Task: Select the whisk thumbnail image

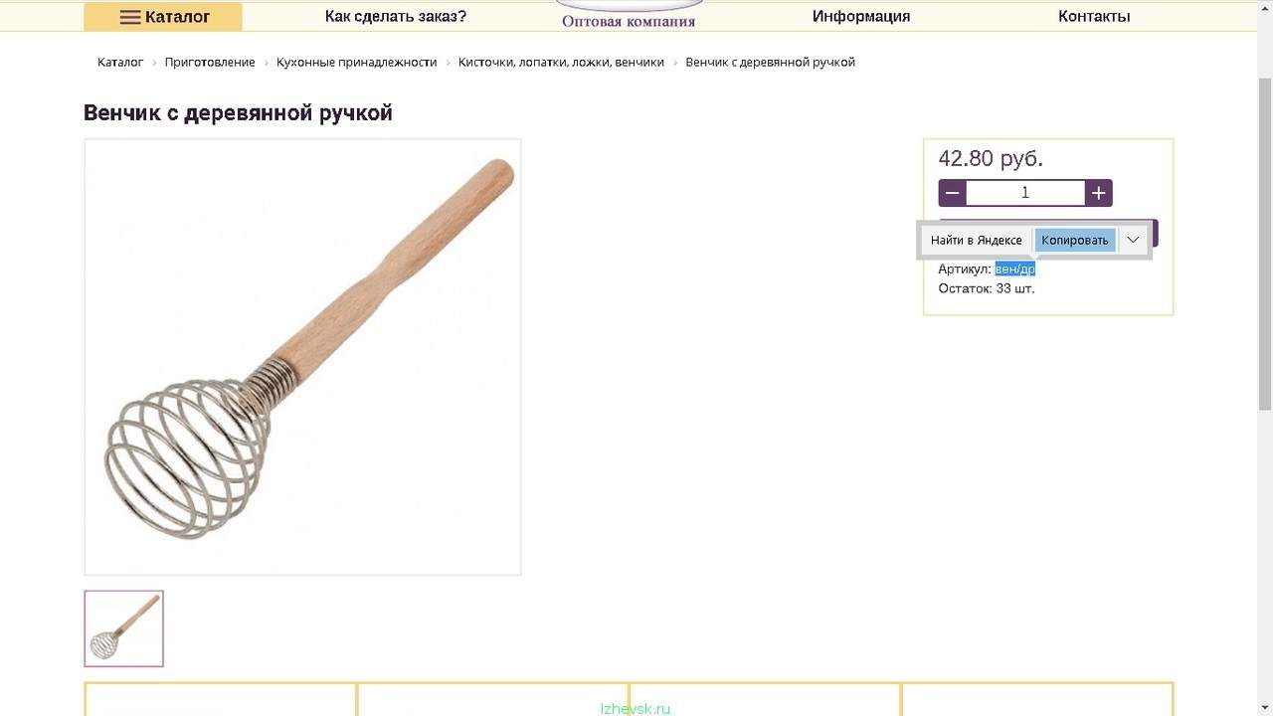Action: (123, 628)
